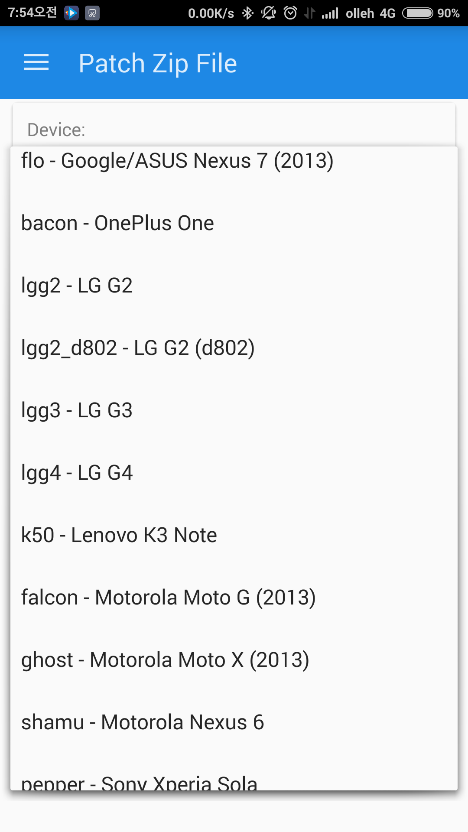Viewport: 468px width, 832px height.
Task: Tap the Patch Zip File title
Action: coord(158,63)
